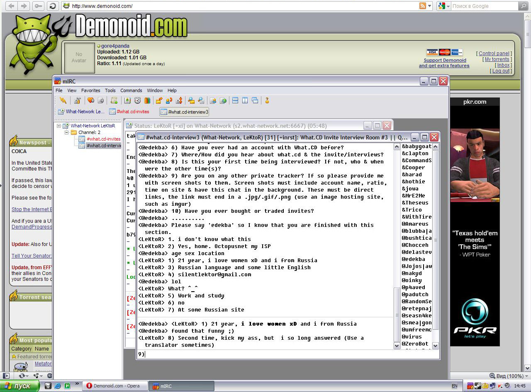The image size is (531, 392).
Task: Collapse the Channel: 2 folder node
Action: pyautogui.click(x=66, y=132)
